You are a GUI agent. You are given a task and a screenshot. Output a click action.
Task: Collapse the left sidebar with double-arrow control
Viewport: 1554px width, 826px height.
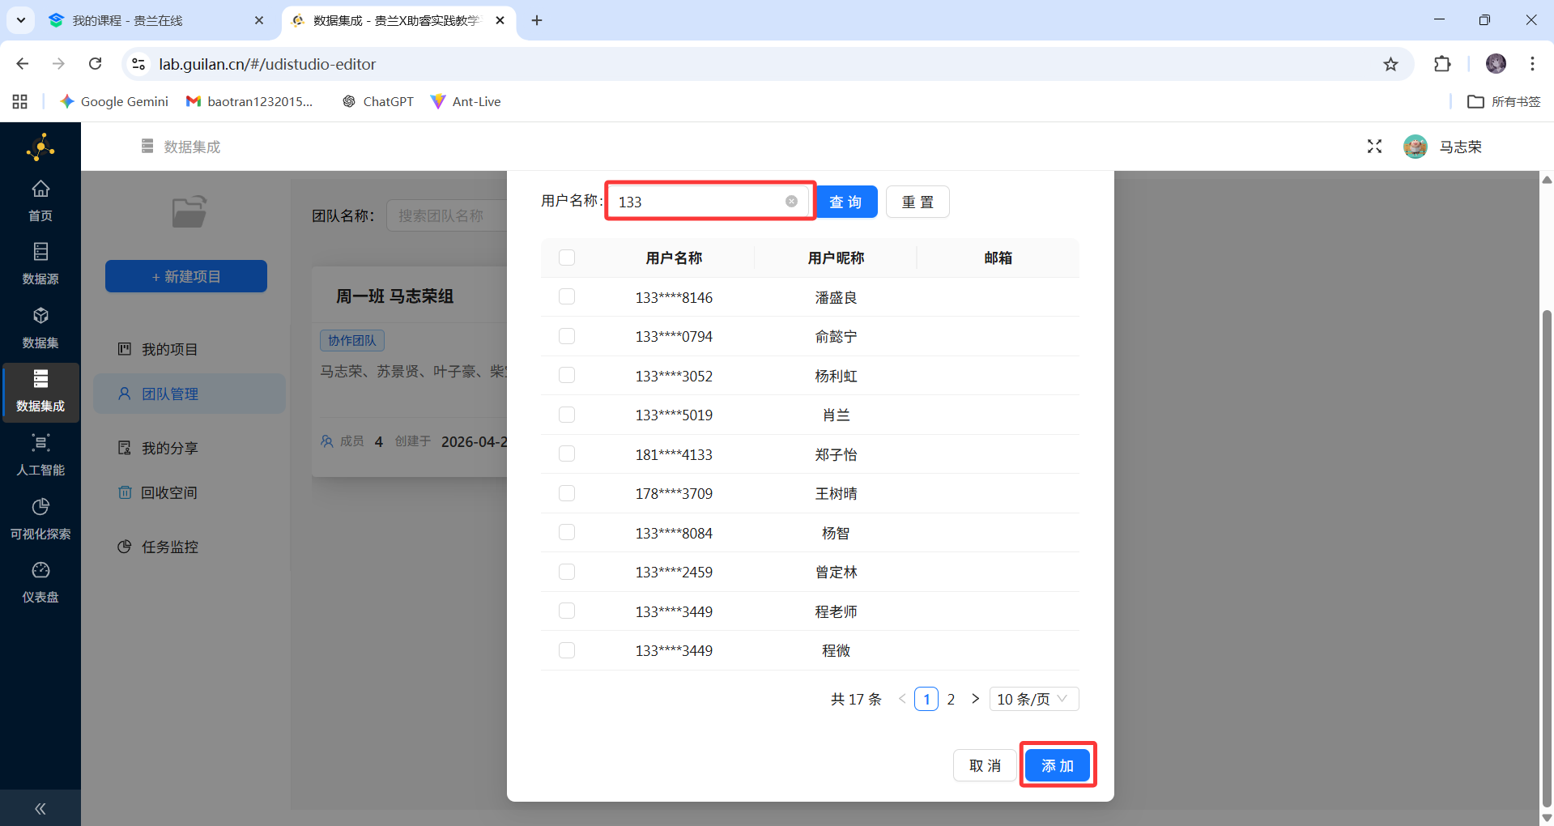(x=40, y=808)
